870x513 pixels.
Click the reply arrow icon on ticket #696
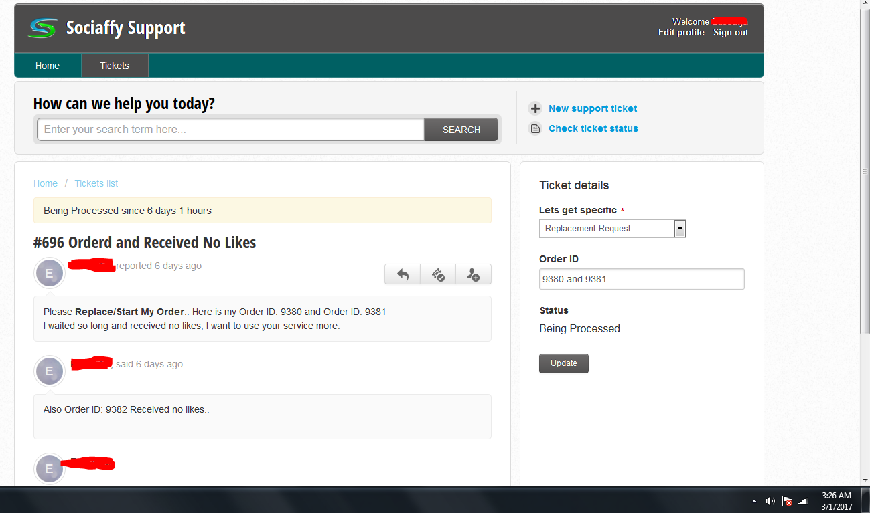point(403,274)
